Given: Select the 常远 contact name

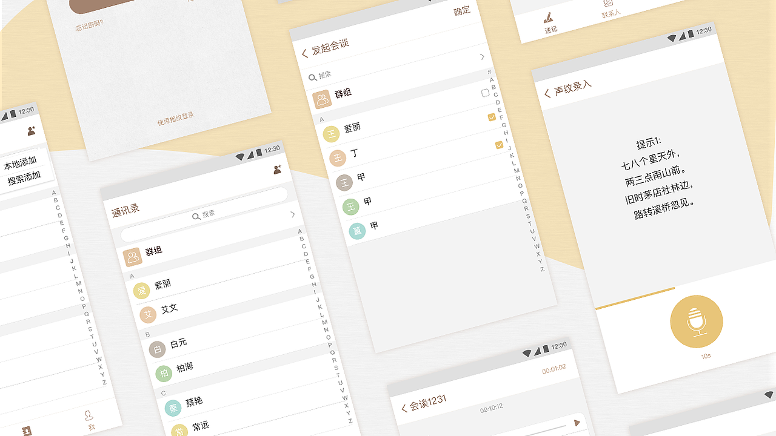Looking at the screenshot, I should pyautogui.click(x=201, y=426).
